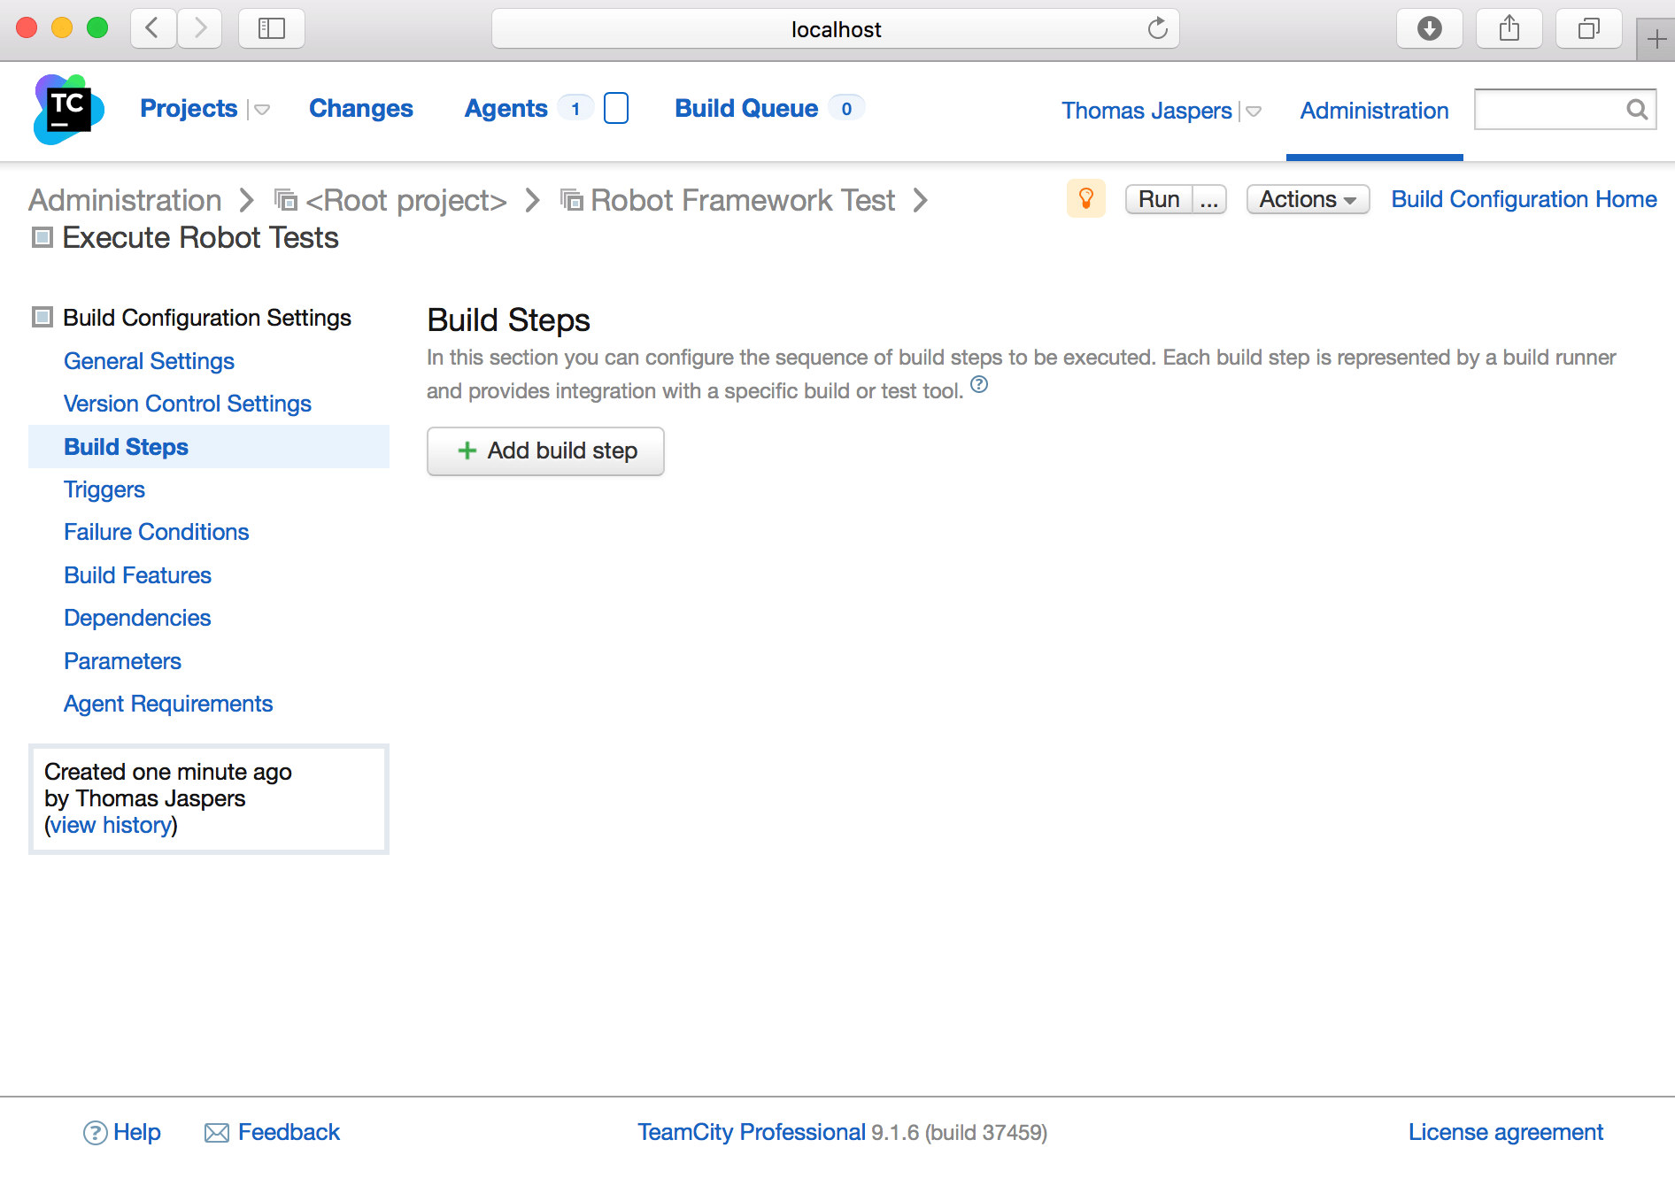Open the view history link

[111, 825]
